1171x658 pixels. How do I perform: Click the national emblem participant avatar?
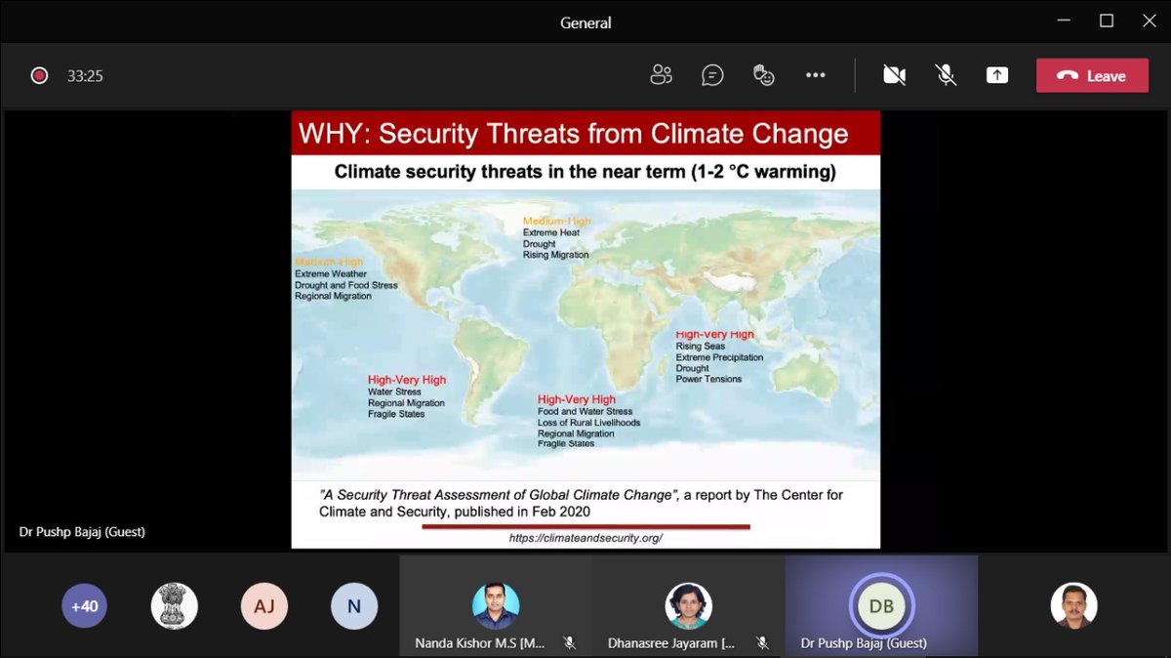(x=175, y=605)
